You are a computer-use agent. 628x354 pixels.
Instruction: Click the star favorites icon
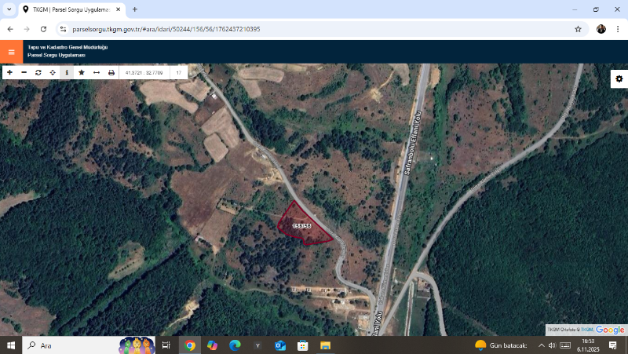[x=82, y=72]
